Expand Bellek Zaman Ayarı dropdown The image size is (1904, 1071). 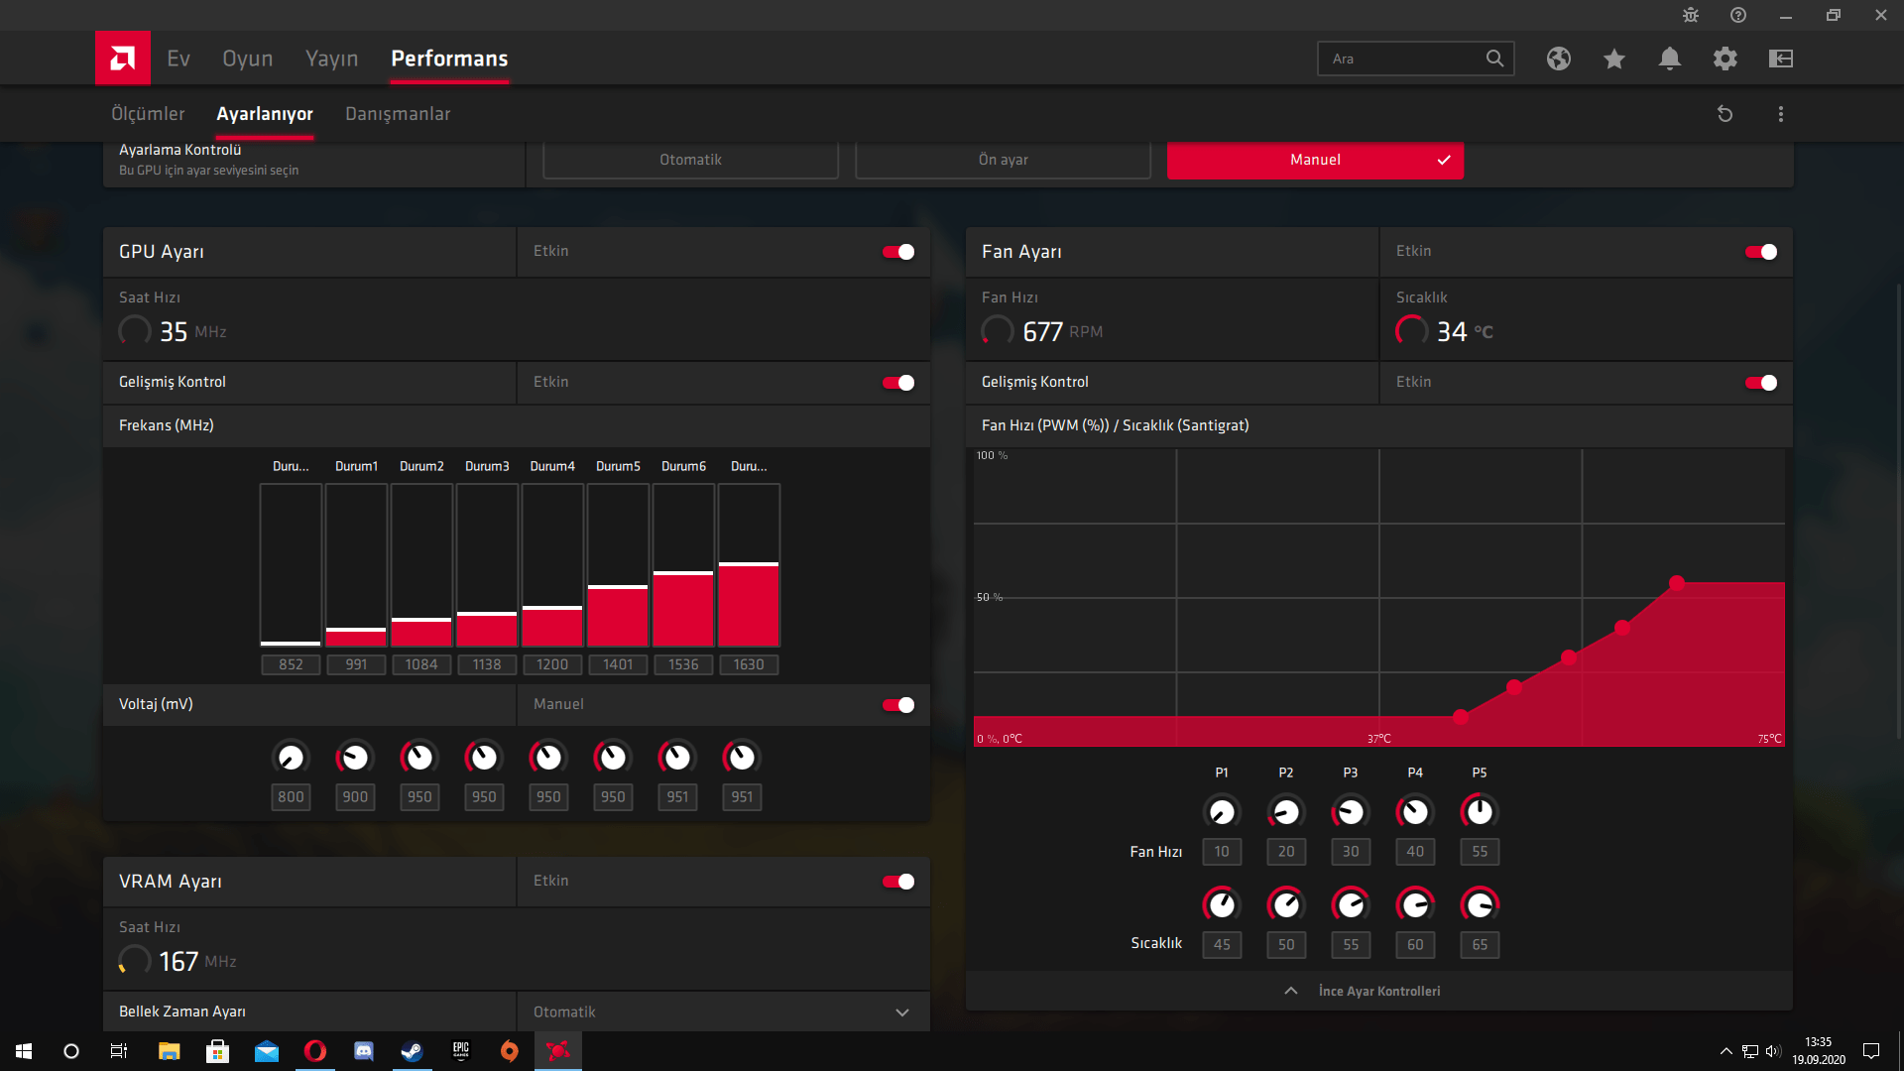(x=901, y=1012)
